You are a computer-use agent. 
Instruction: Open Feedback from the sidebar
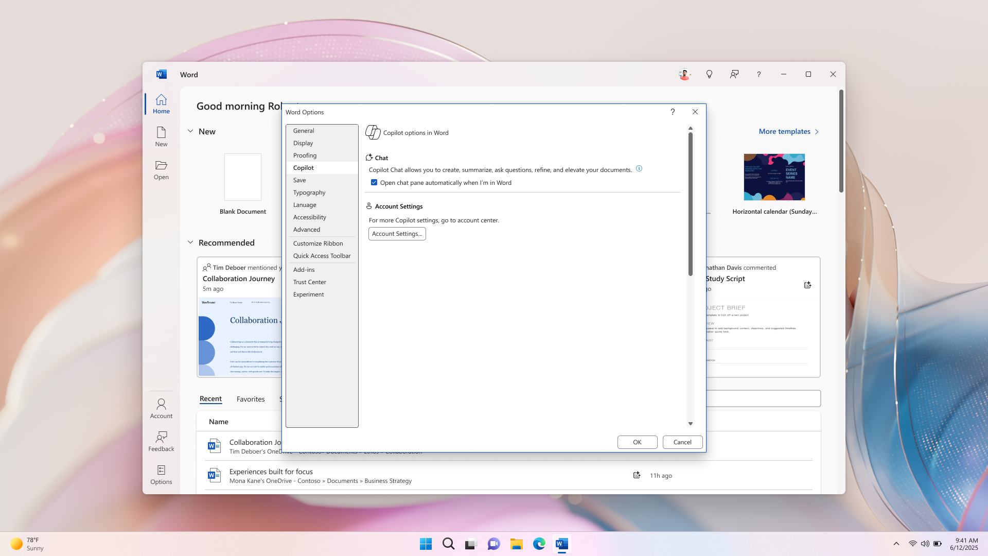[161, 442]
